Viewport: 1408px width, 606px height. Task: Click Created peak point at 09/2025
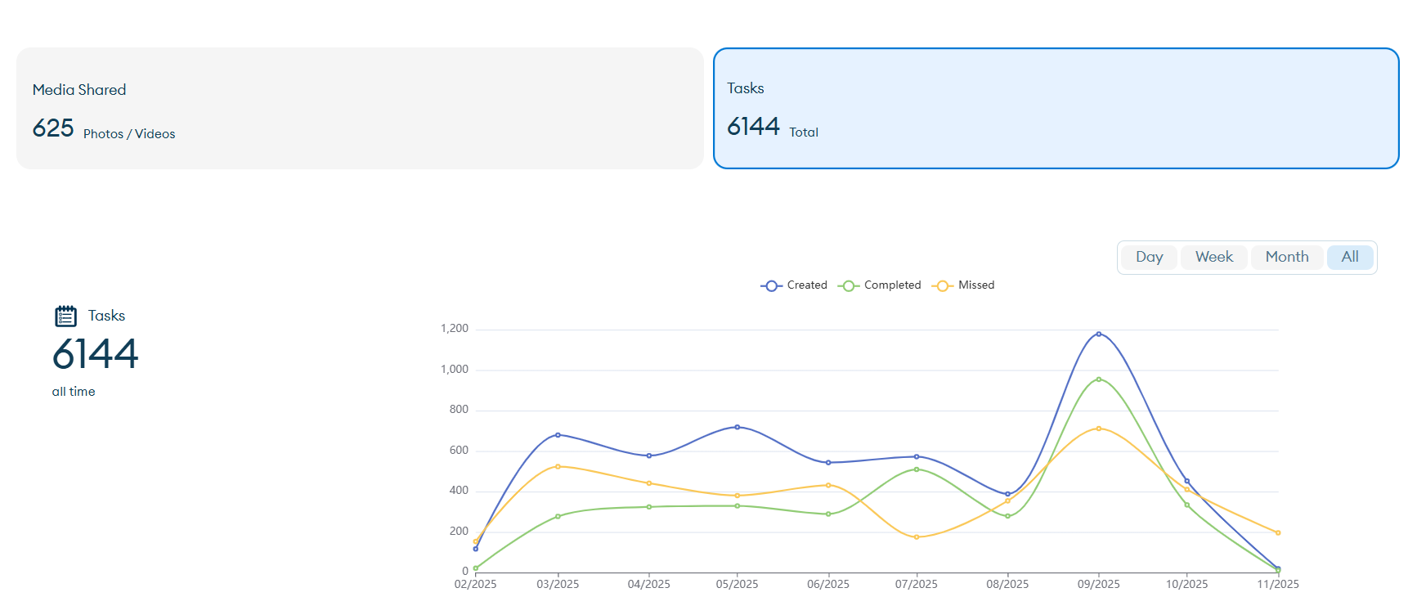click(x=1098, y=334)
